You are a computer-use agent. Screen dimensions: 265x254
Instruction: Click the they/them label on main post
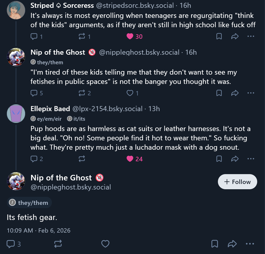[29, 203]
